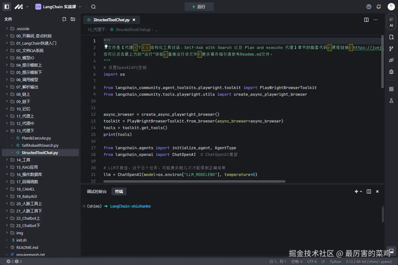Open the source control branch icon

[x=391, y=49]
